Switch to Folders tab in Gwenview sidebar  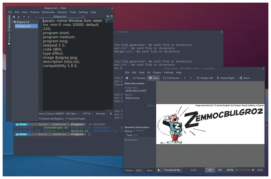pyautogui.click(x=129, y=170)
